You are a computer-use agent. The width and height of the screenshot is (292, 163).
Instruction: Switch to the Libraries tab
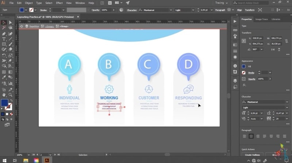[x=276, y=19]
